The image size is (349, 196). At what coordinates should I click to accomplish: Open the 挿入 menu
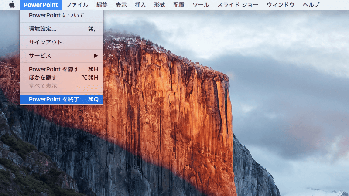140,5
